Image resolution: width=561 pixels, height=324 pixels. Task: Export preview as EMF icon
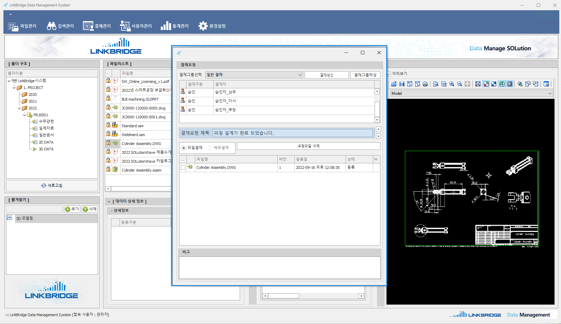point(418,84)
